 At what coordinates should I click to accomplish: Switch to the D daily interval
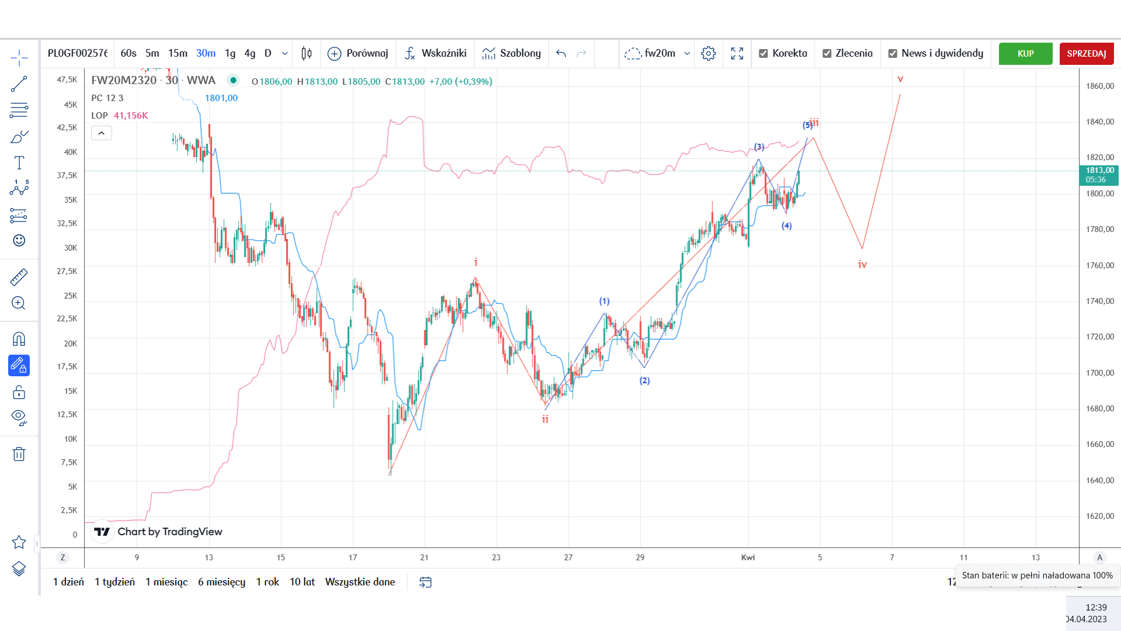click(x=268, y=53)
